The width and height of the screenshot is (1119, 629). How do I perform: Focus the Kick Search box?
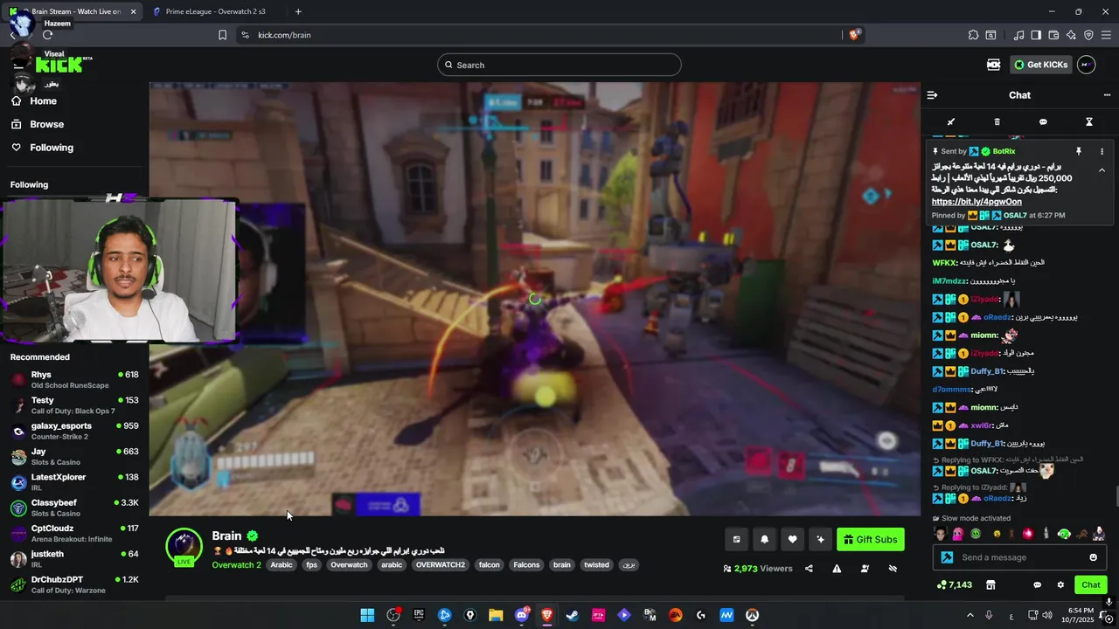pos(559,65)
